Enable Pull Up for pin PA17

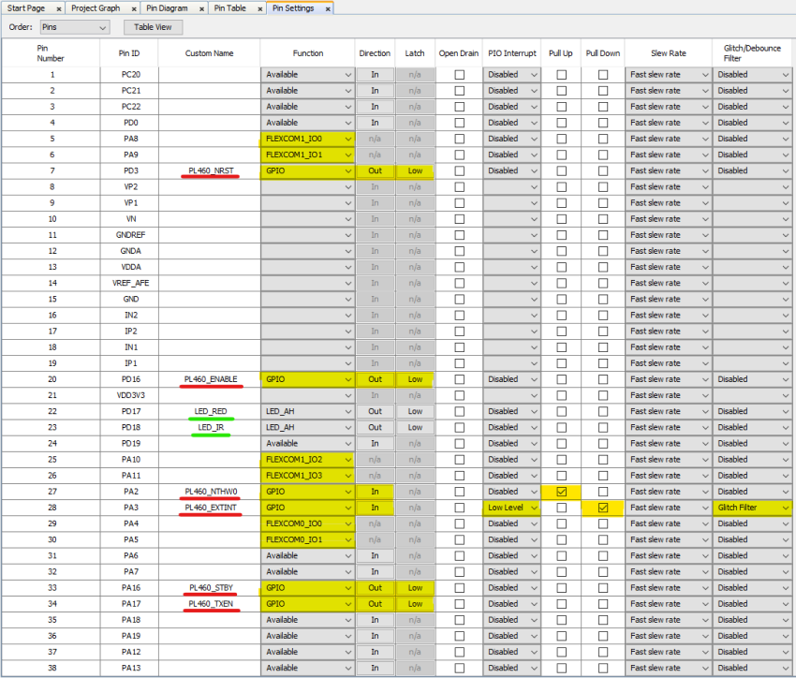pos(562,604)
